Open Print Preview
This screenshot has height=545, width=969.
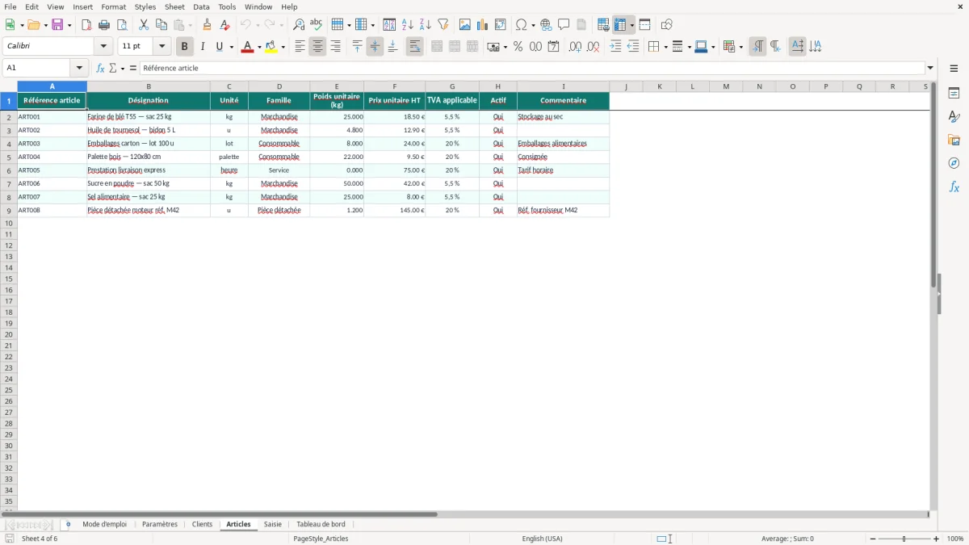122,25
